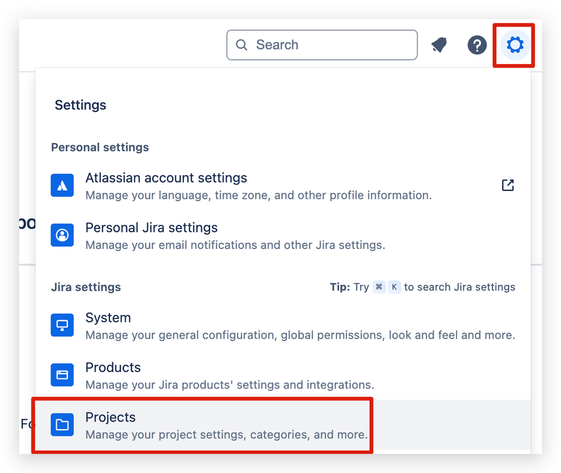Screen dimensions: 561x473
Task: Click external link icon next to Atlassian account
Action: 508,185
